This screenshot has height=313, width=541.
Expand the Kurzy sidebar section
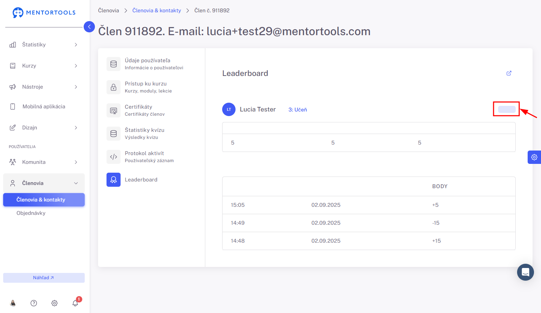click(44, 66)
